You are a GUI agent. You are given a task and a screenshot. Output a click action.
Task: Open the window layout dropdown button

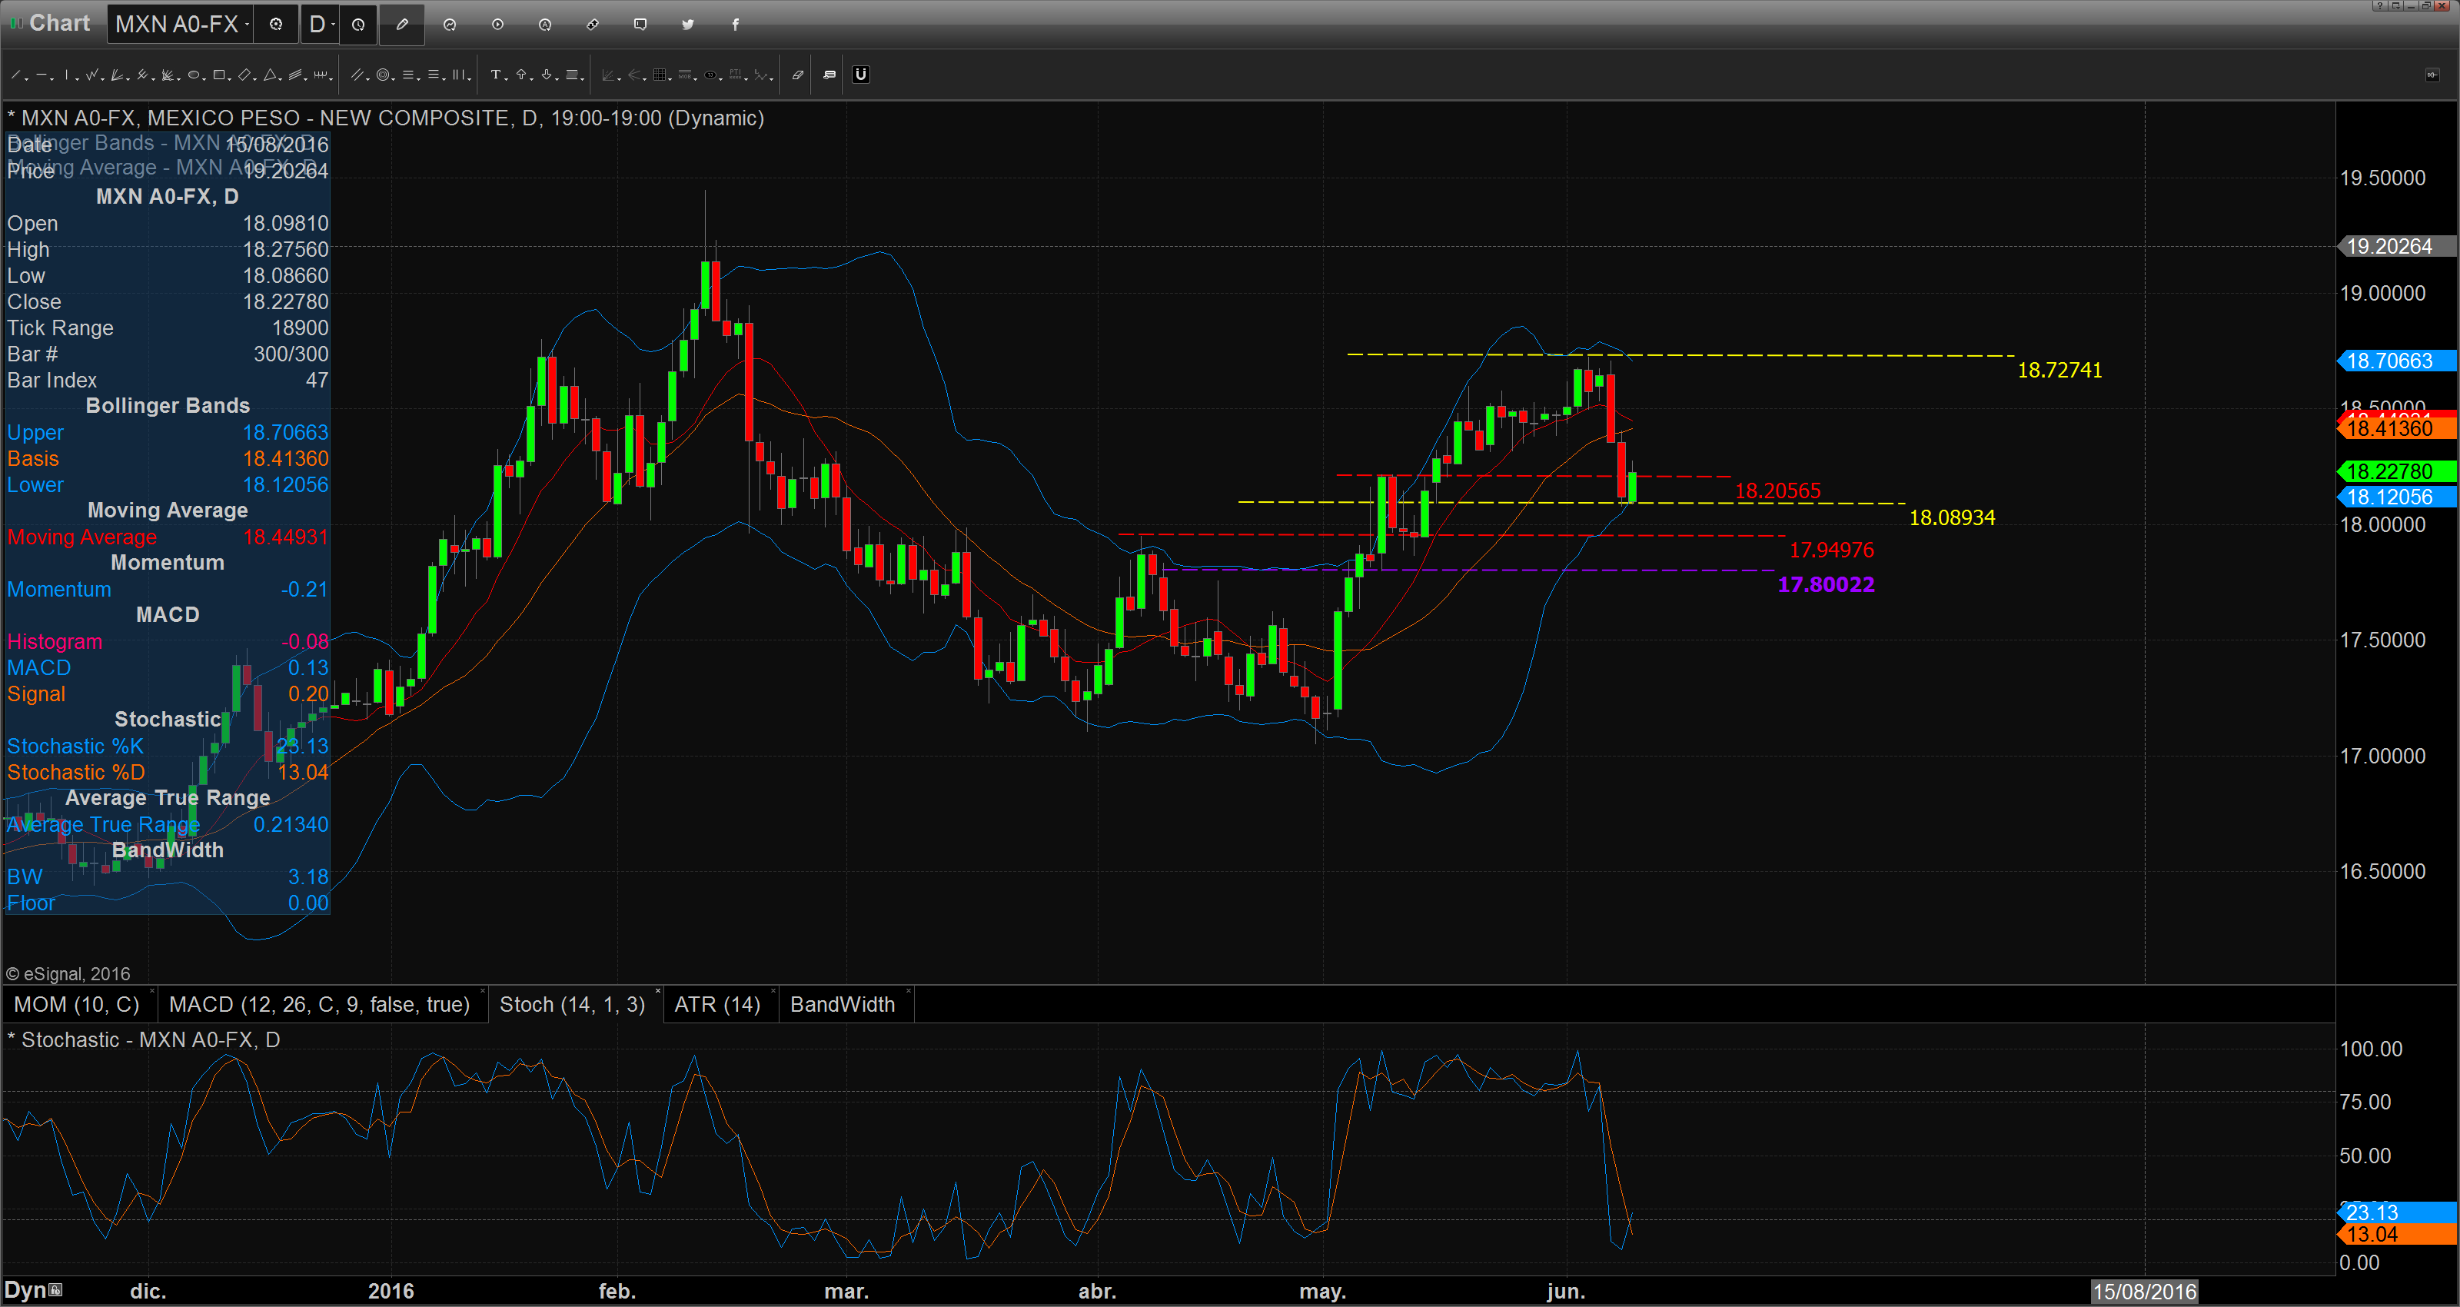tap(2396, 5)
